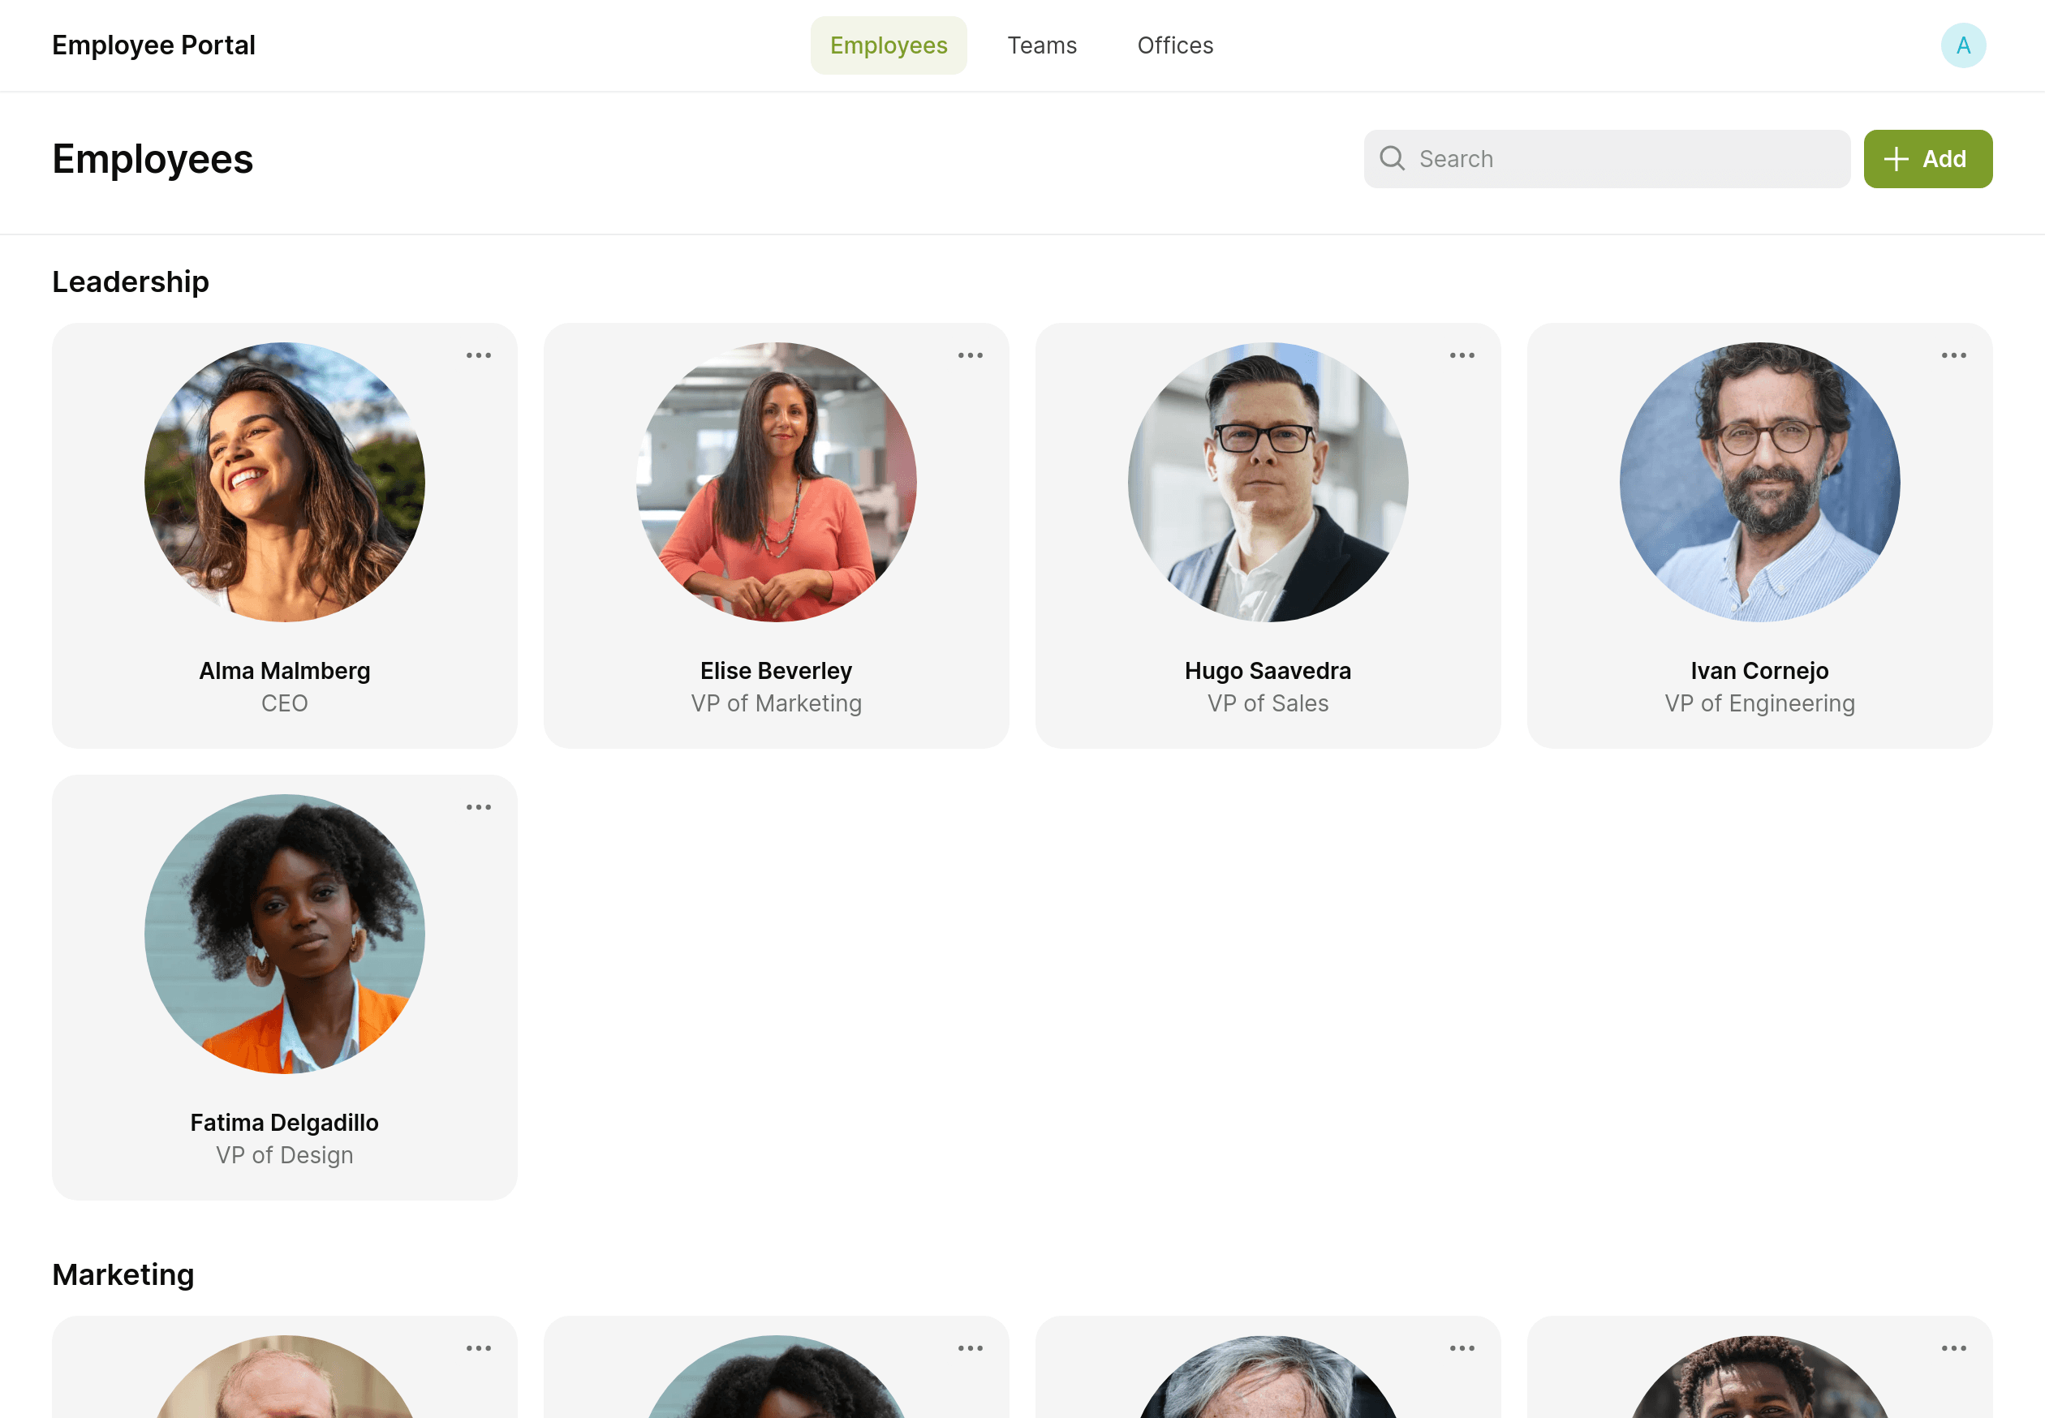Click the name Hugo Saavedra
Screen dimensions: 2045x1418
1268,671
